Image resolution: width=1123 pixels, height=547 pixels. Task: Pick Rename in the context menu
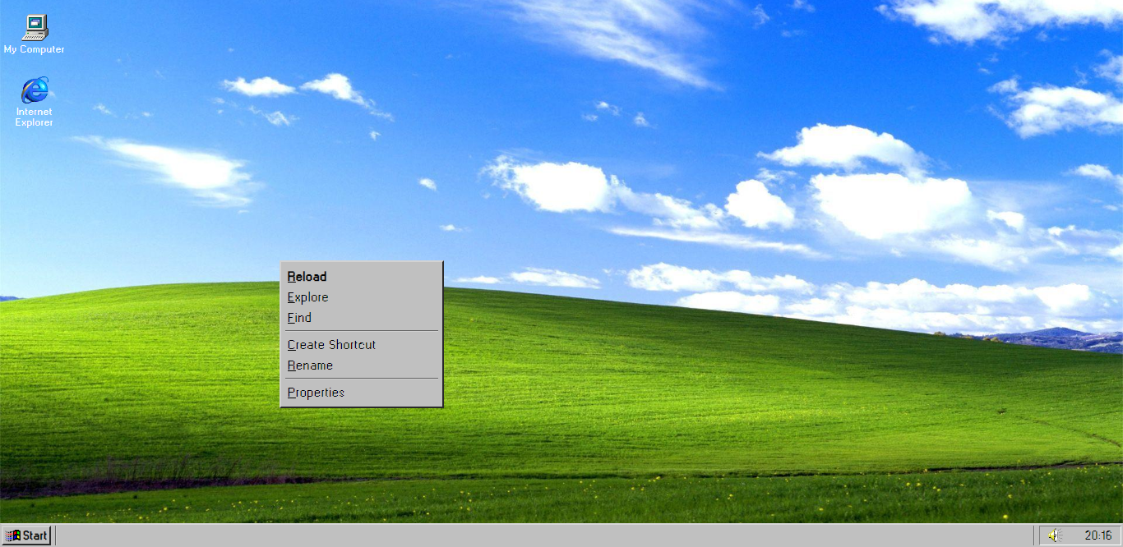(x=361, y=365)
